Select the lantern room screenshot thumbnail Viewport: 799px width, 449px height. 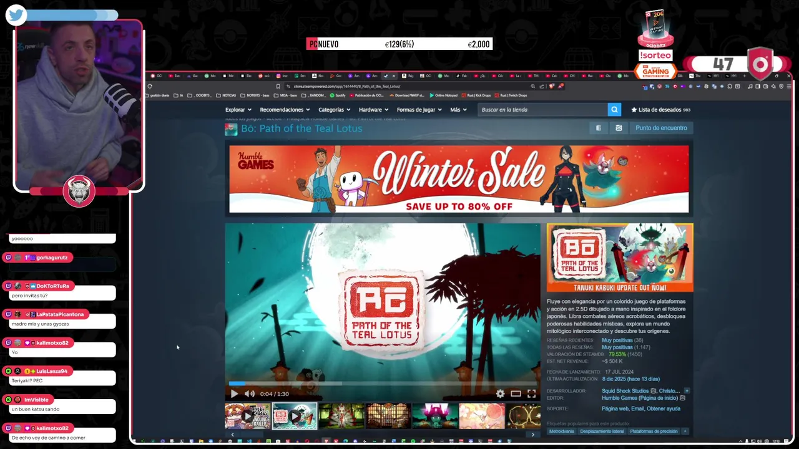[x=388, y=416]
